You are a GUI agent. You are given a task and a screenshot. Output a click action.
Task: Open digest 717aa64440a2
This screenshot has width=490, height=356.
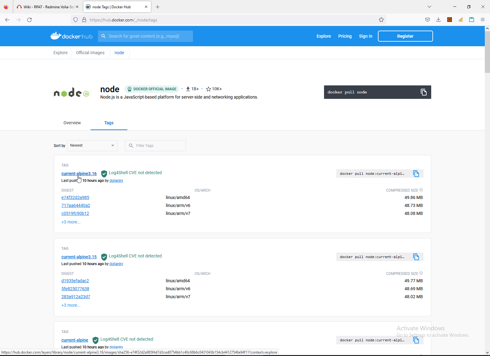point(76,206)
